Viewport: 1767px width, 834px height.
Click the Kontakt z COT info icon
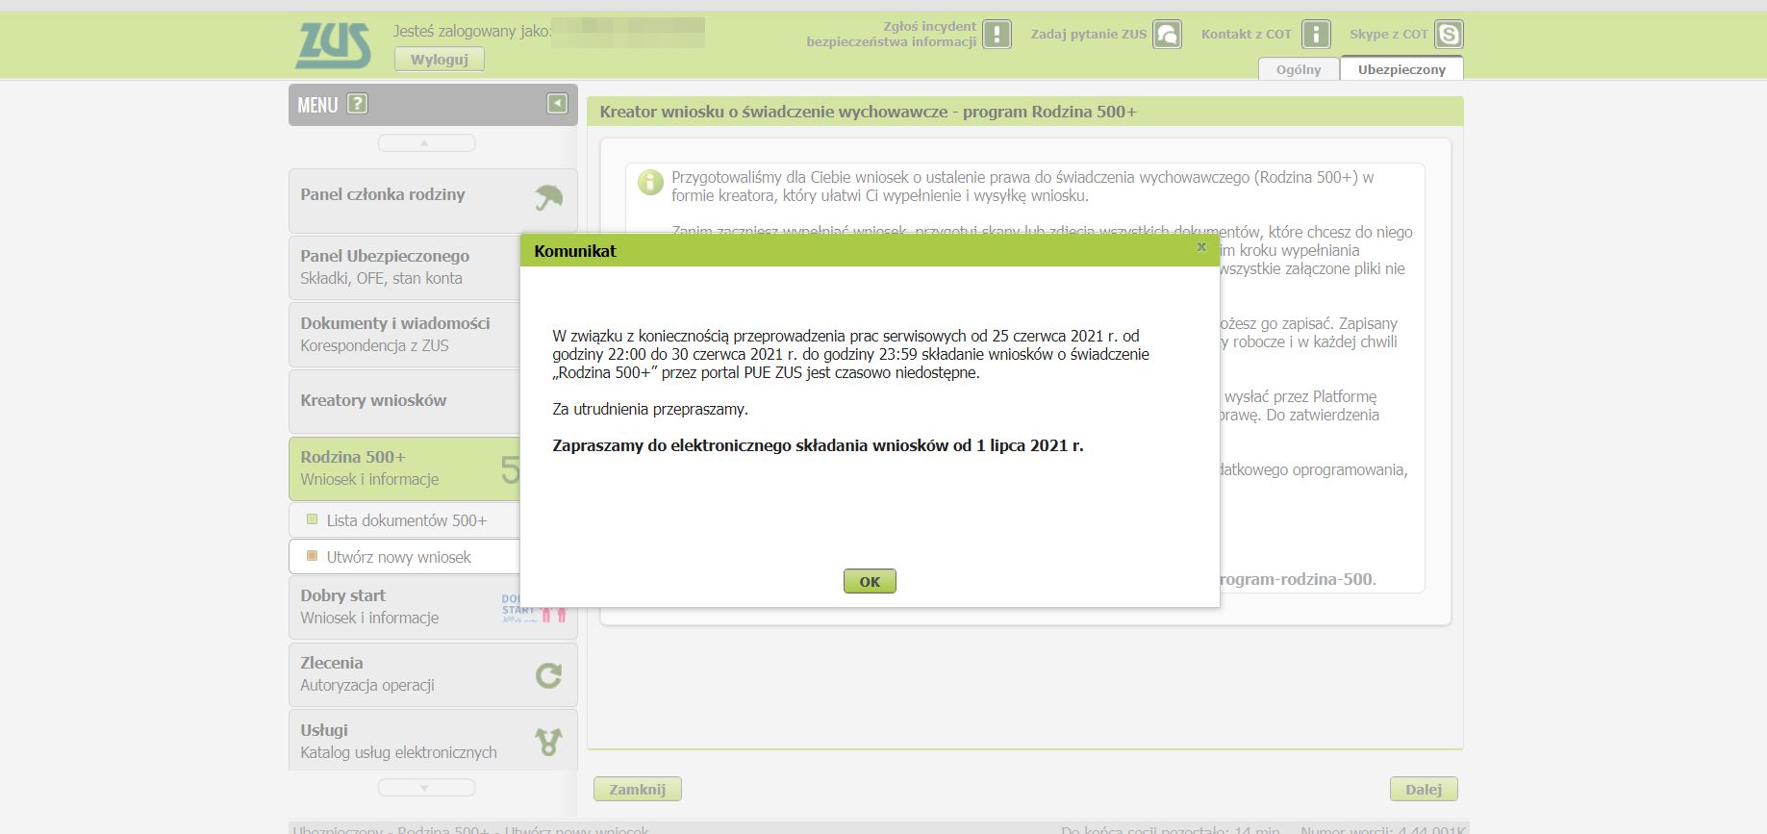coord(1316,35)
